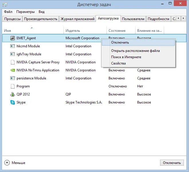
Task: Sort by the Влияние на за... column header
Action: click(x=149, y=30)
